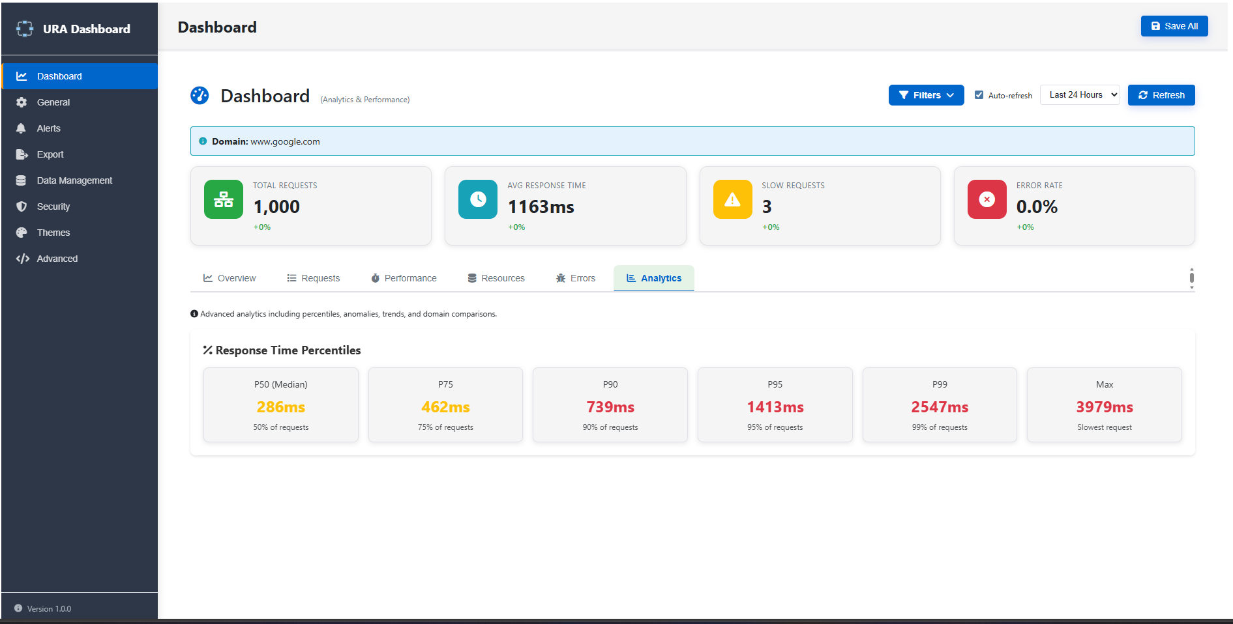Select the Dashboard chart icon in sidebar
This screenshot has width=1233, height=624.
click(22, 76)
